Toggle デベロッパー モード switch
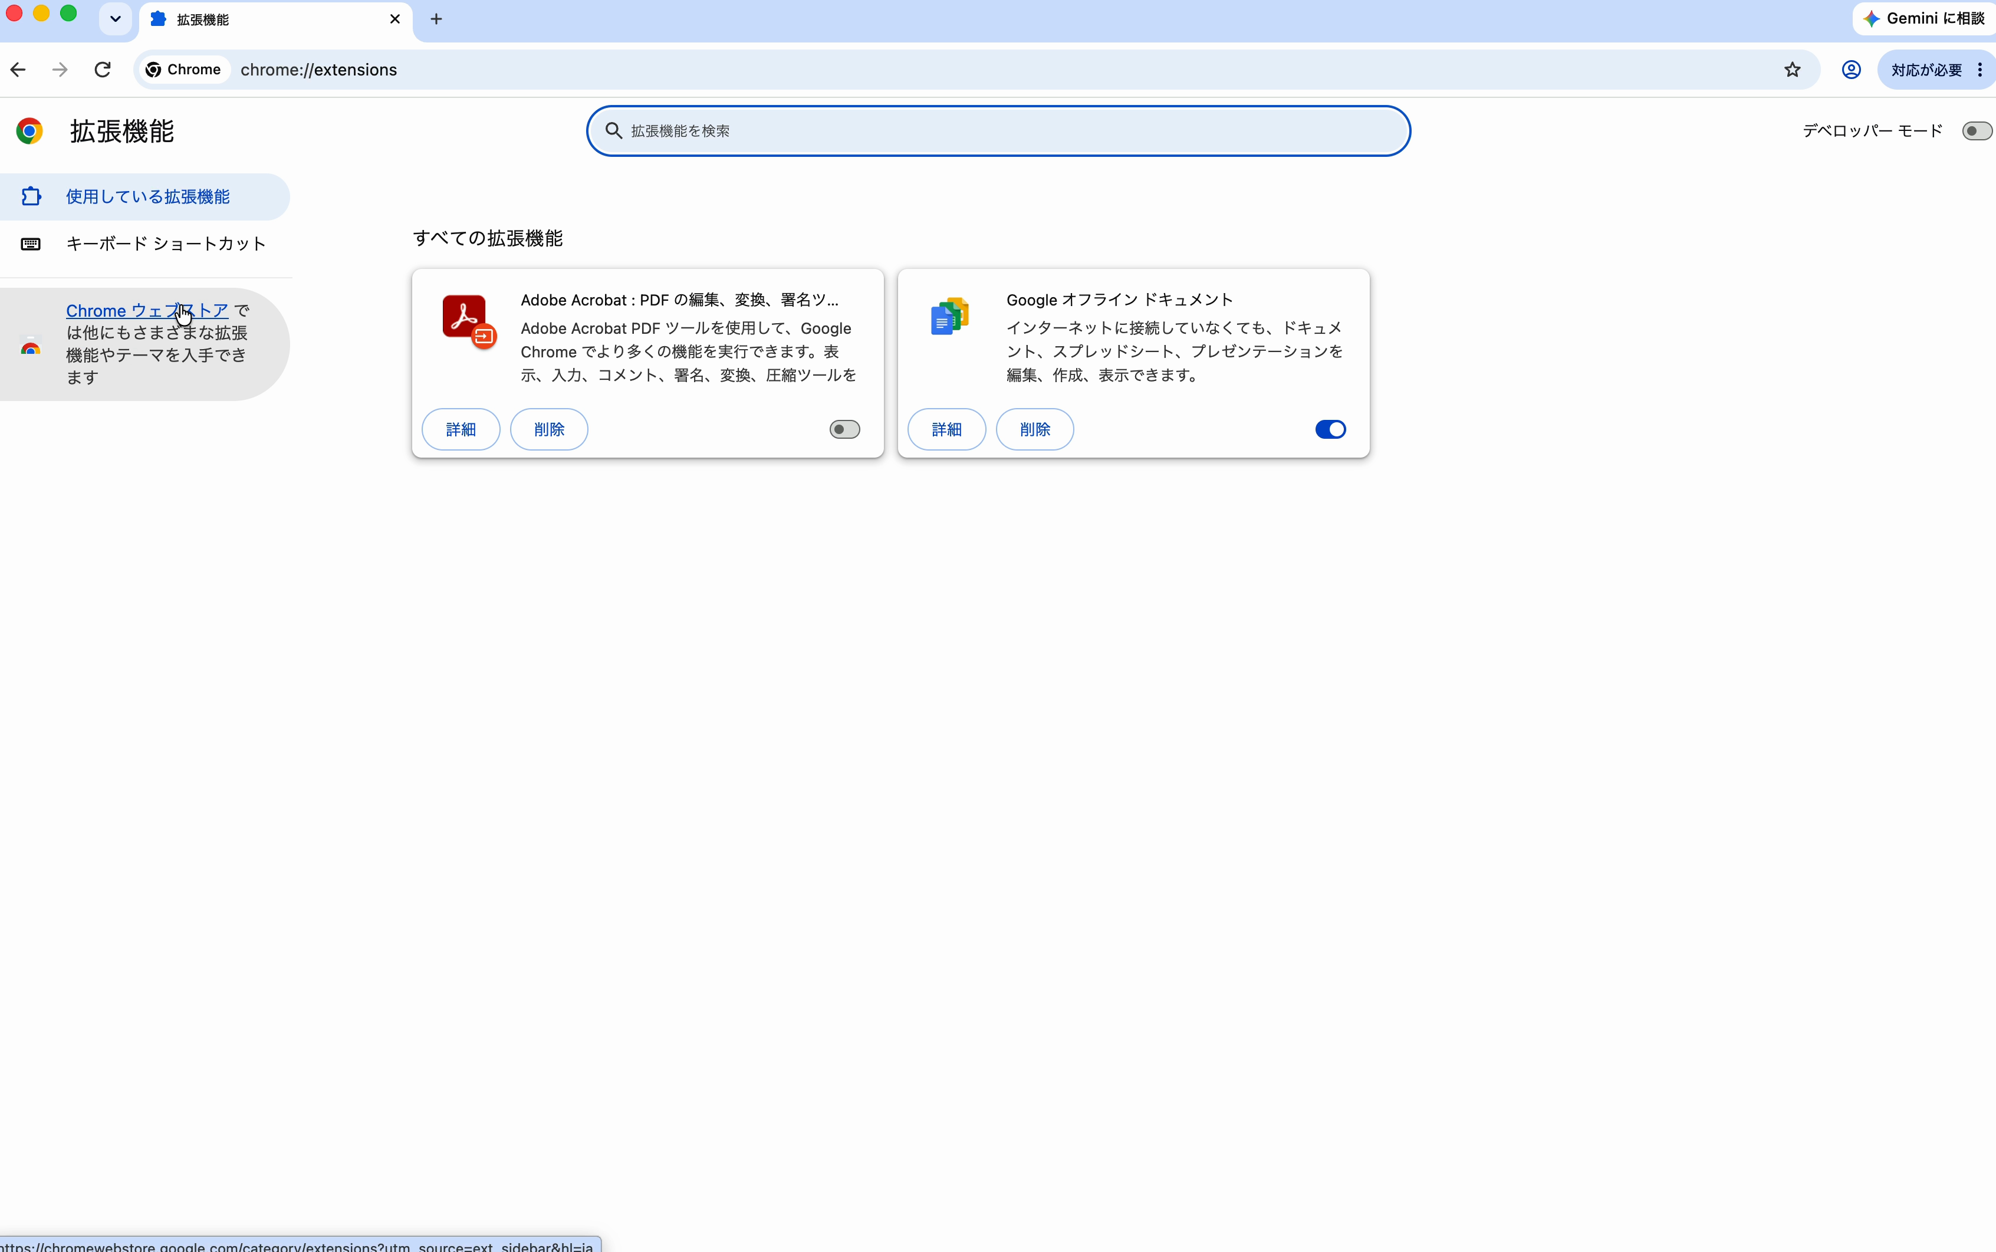Image resolution: width=1996 pixels, height=1252 pixels. point(1977,131)
